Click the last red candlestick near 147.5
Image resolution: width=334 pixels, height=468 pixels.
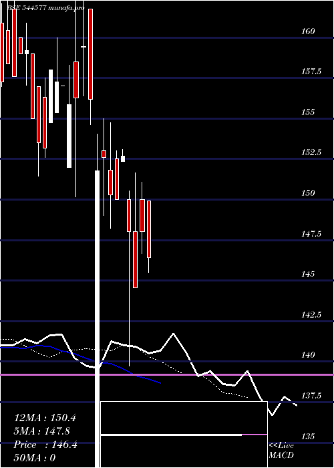pos(149,229)
